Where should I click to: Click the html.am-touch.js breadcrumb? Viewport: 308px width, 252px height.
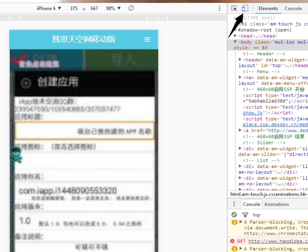[269, 194]
